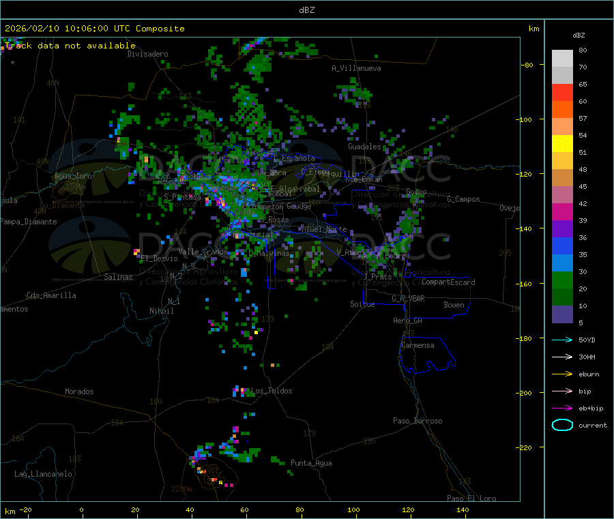Viewport: 614px width, 519px height.
Task: Click the -80 km tick on right axis
Action: pyautogui.click(x=527, y=65)
